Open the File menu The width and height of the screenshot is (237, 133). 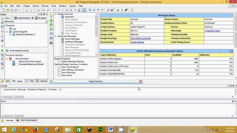click(6, 6)
